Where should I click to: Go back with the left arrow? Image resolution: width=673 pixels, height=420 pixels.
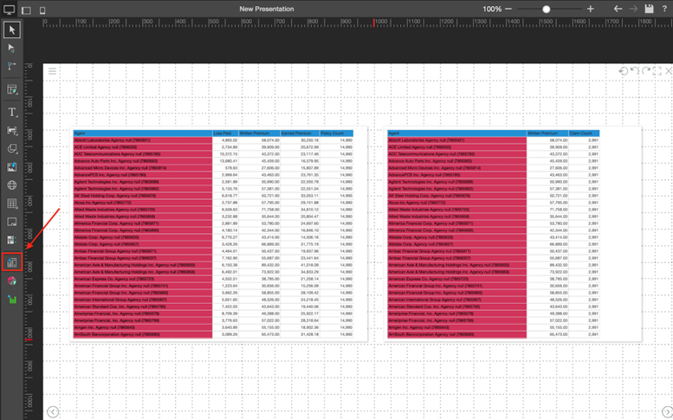pyautogui.click(x=618, y=9)
